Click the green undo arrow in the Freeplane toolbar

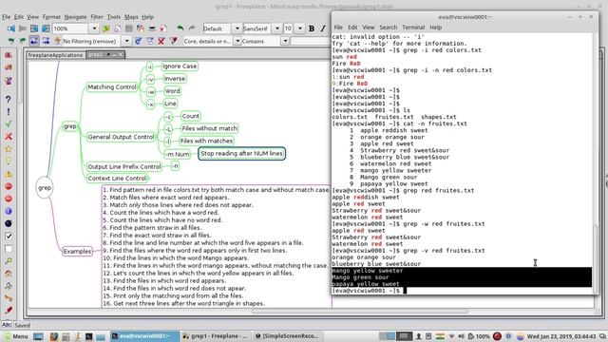180,28
